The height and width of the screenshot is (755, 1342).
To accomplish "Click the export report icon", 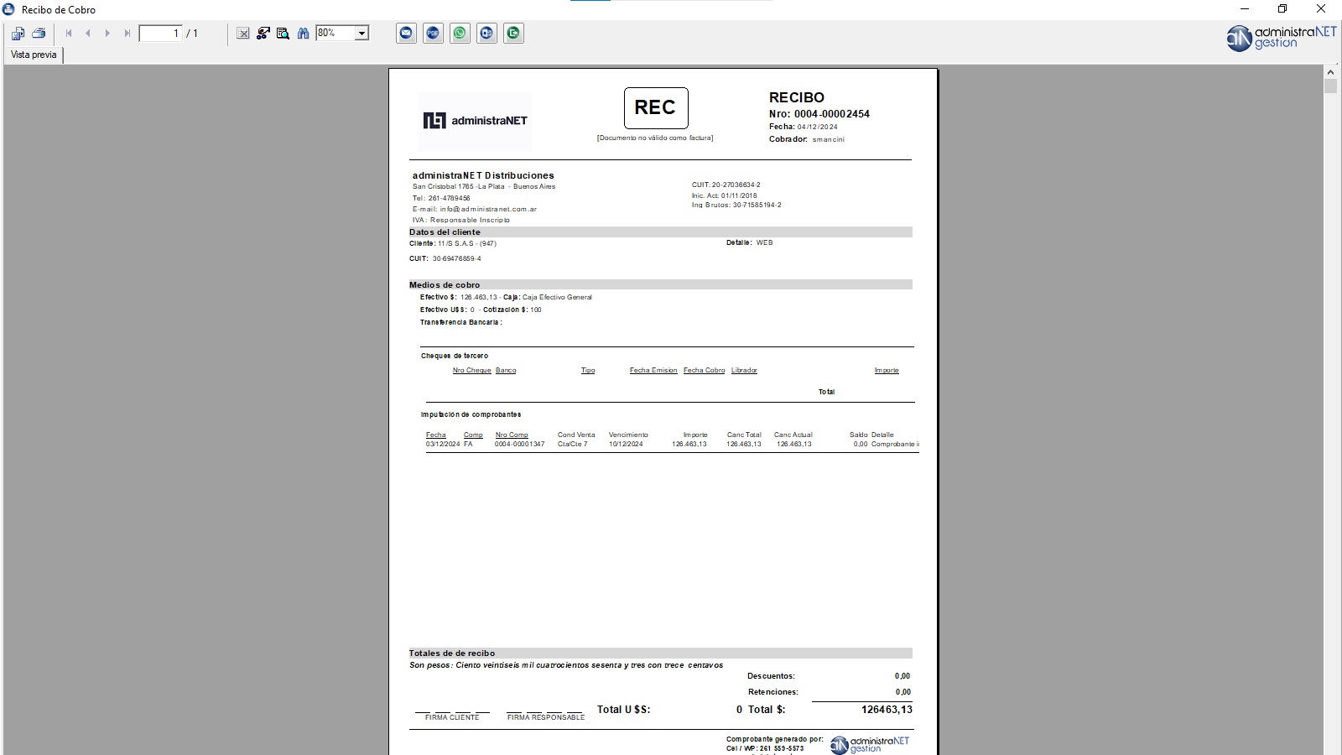I will [x=18, y=34].
